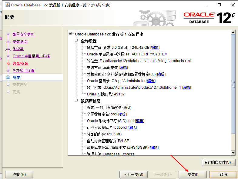Select the NT AUTHORITY\SYSTEM user row

(x=127, y=54)
